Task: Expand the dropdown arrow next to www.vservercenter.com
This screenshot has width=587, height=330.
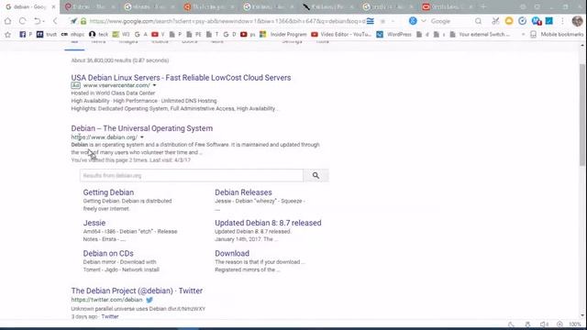Action: (154, 85)
